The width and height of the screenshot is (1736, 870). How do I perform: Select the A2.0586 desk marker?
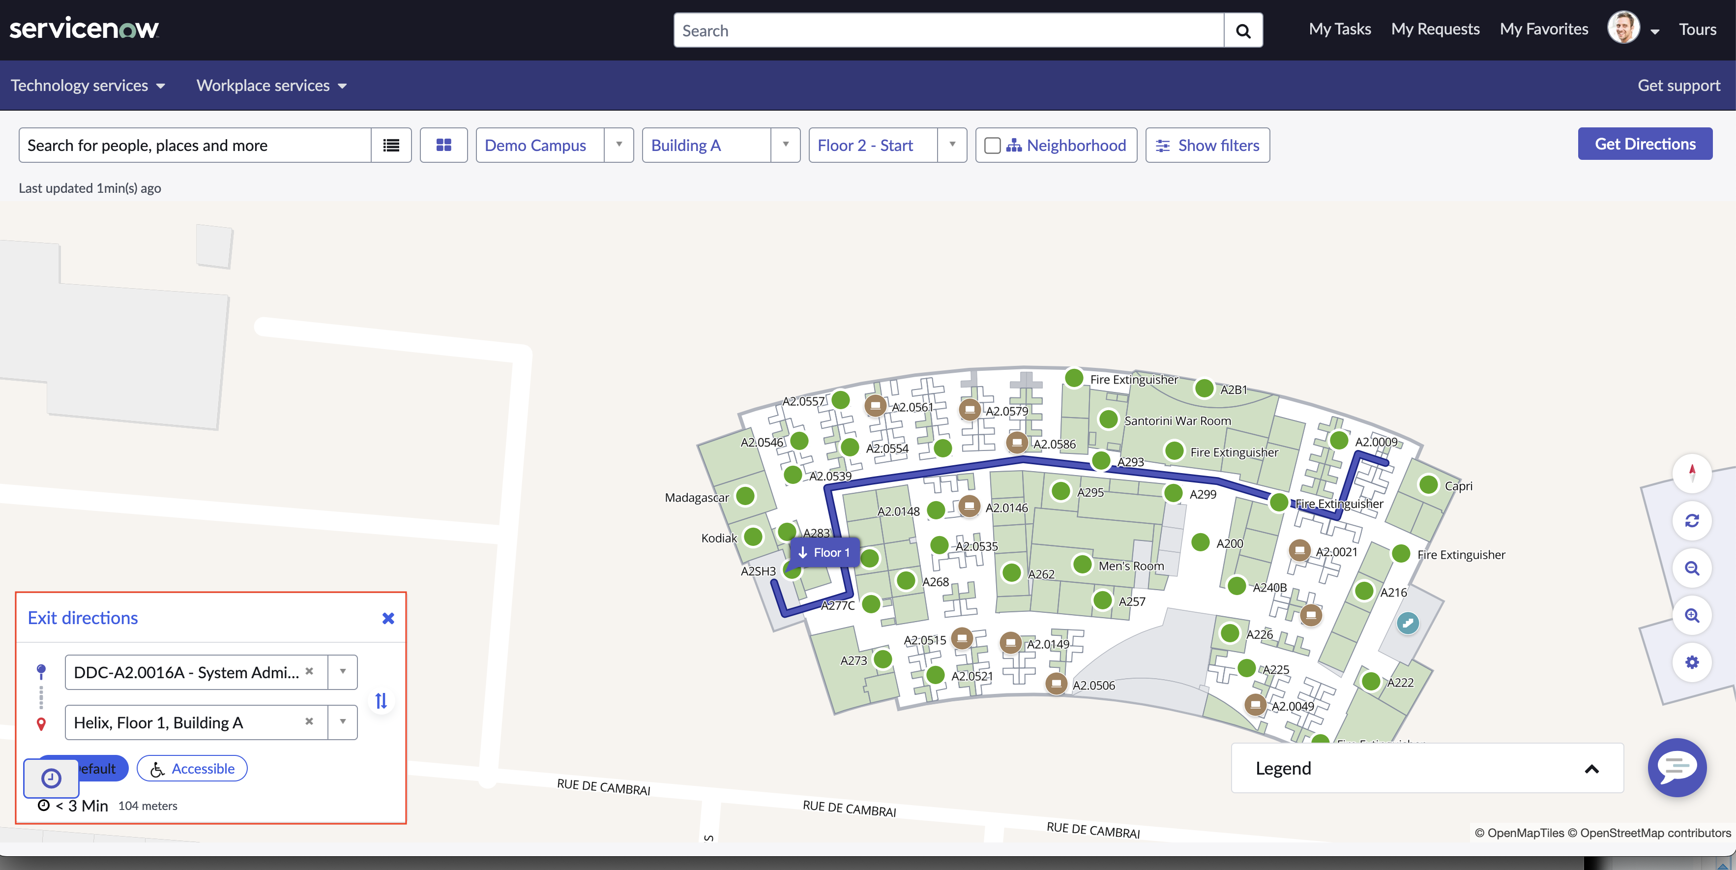pos(1016,442)
